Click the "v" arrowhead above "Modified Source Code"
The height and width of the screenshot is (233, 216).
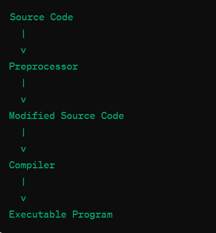(24, 100)
